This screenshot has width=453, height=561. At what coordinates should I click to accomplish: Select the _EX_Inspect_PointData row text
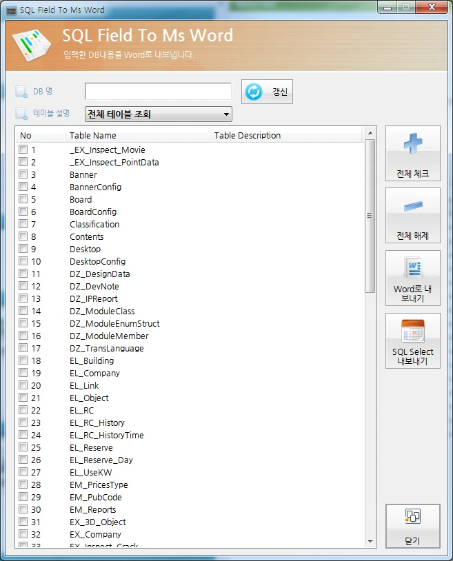pyautogui.click(x=114, y=163)
